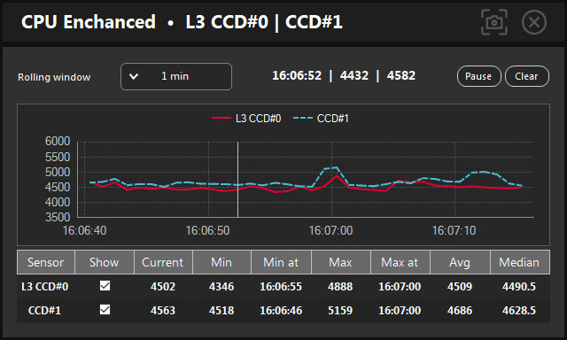Open the Rolling window dropdown
The height and width of the screenshot is (340, 567).
tap(176, 77)
